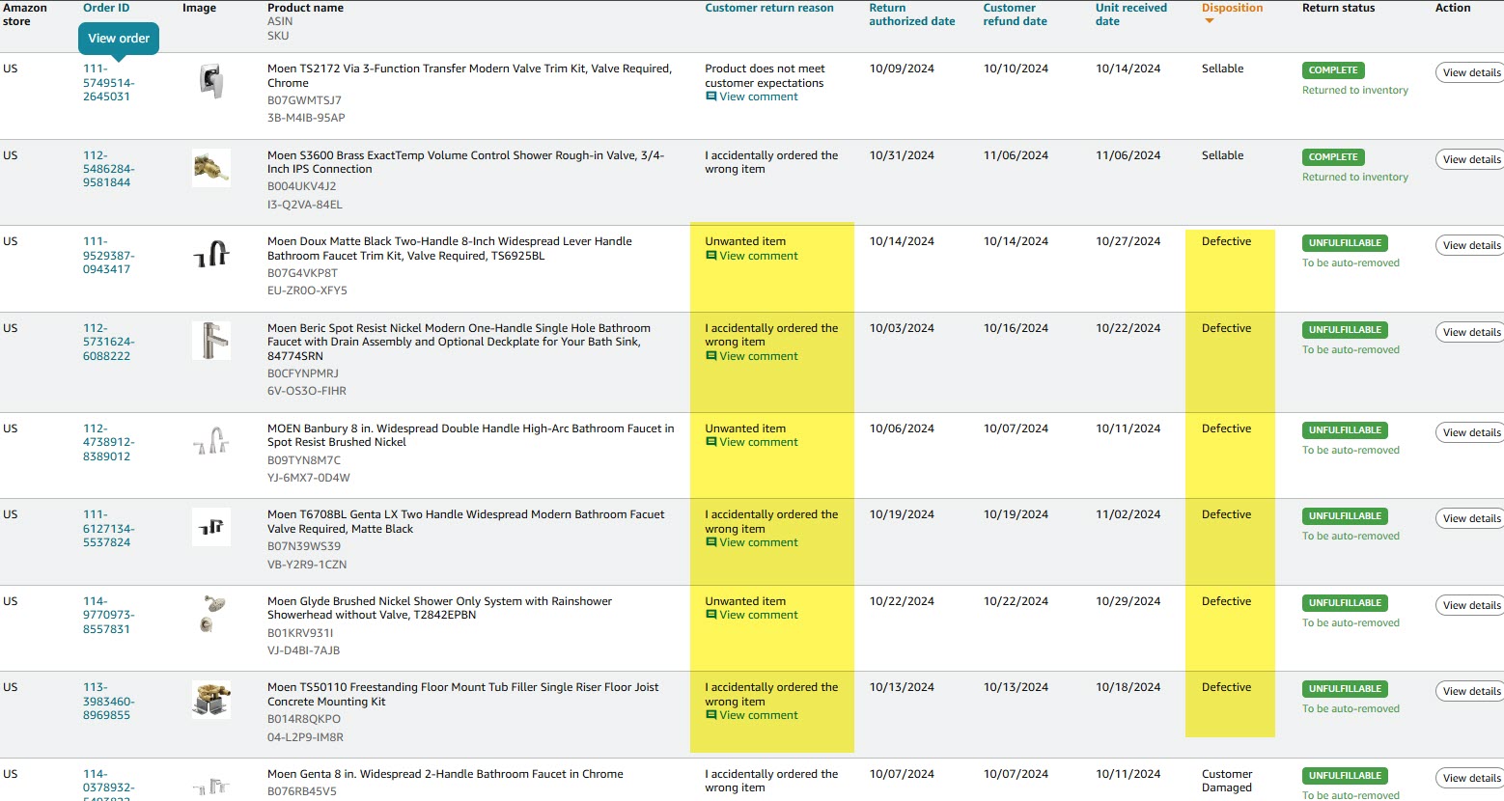View details for Moen T6708BL Genta LX

[x=1470, y=518]
